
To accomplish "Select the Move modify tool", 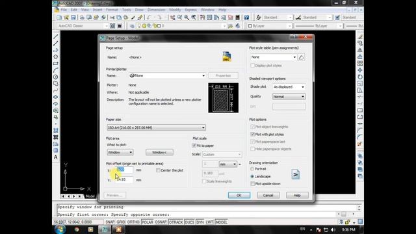I will click(x=360, y=70).
